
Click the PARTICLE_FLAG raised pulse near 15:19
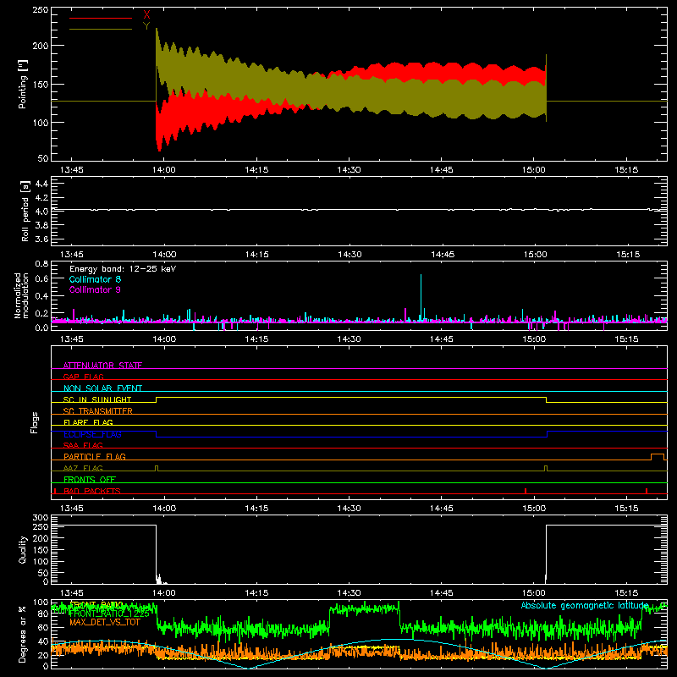click(x=658, y=456)
